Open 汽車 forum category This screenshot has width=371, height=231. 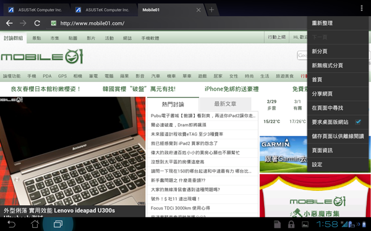[x=156, y=76]
